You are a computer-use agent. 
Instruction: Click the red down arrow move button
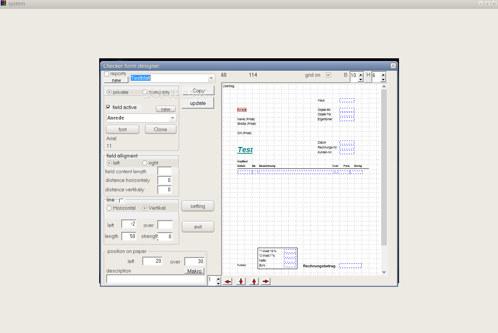(241, 281)
